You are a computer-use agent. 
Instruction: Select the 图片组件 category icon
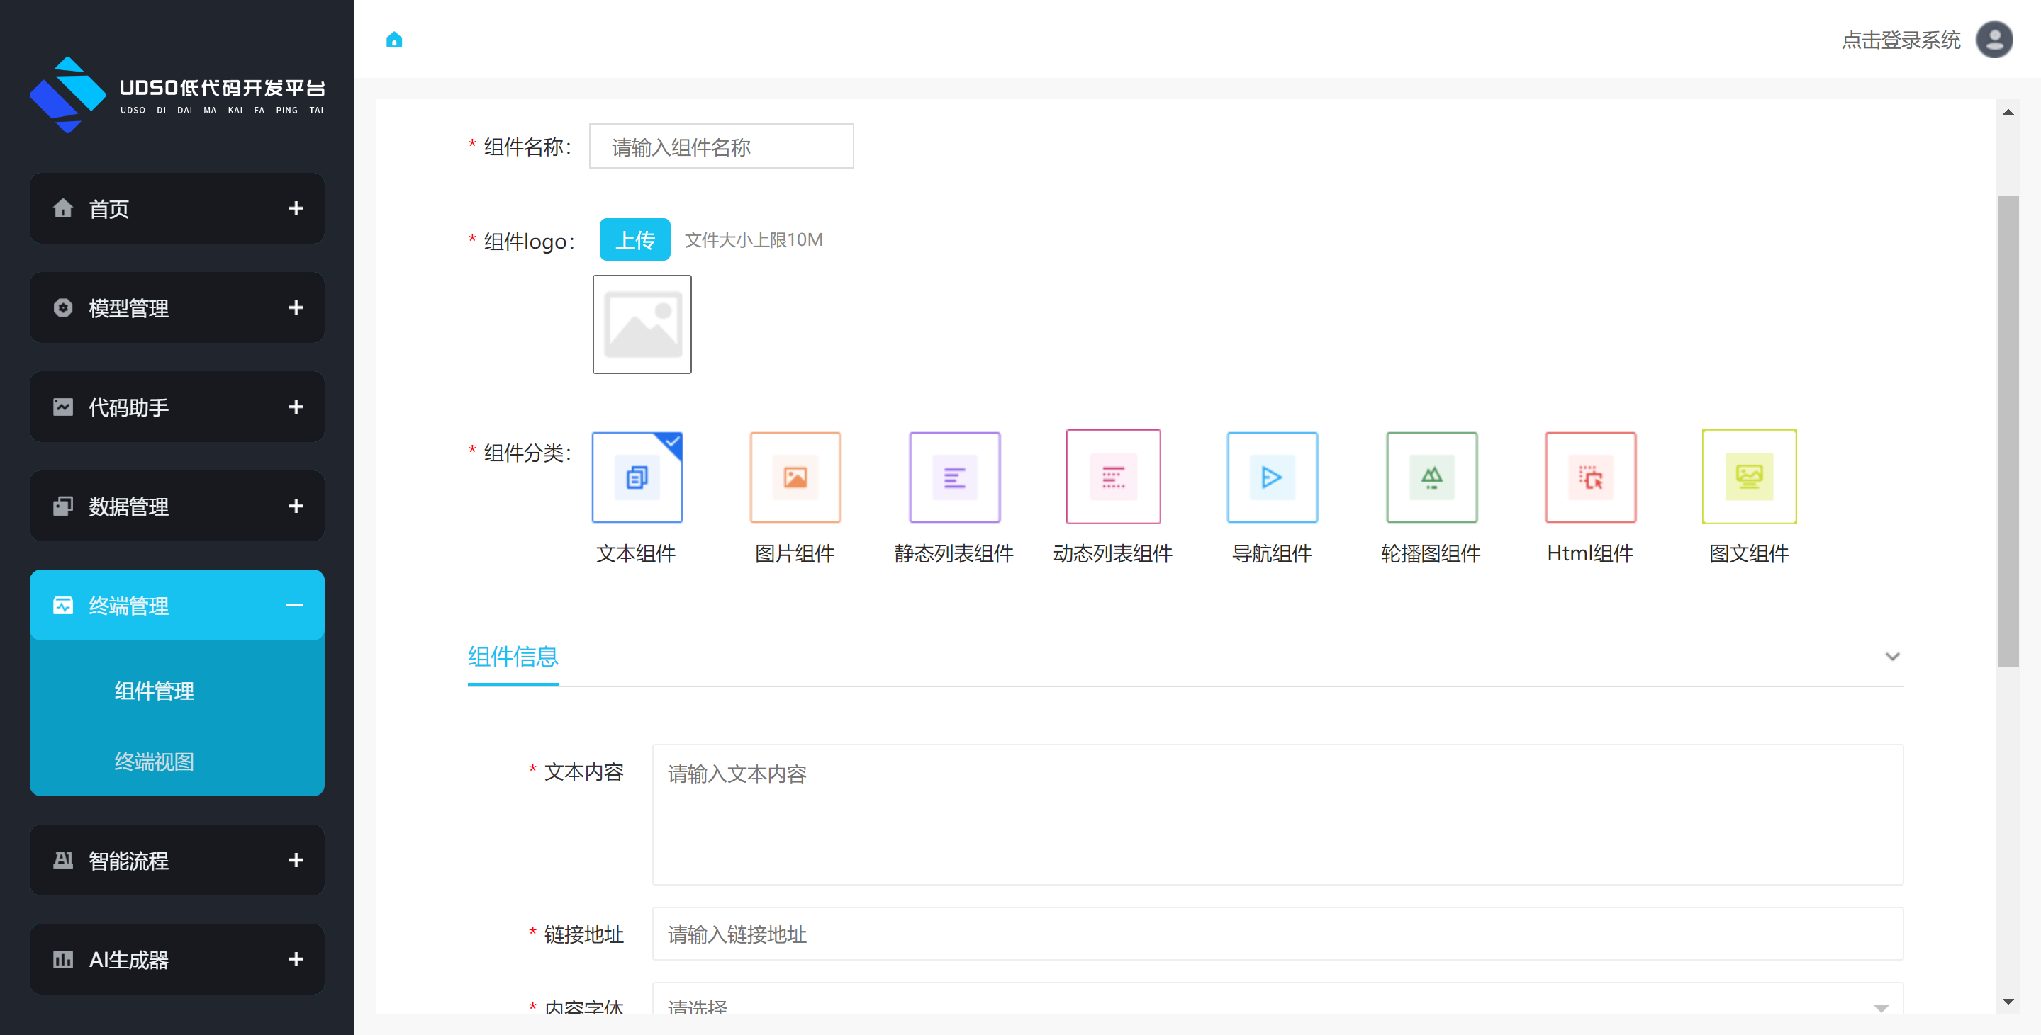pyautogui.click(x=795, y=477)
